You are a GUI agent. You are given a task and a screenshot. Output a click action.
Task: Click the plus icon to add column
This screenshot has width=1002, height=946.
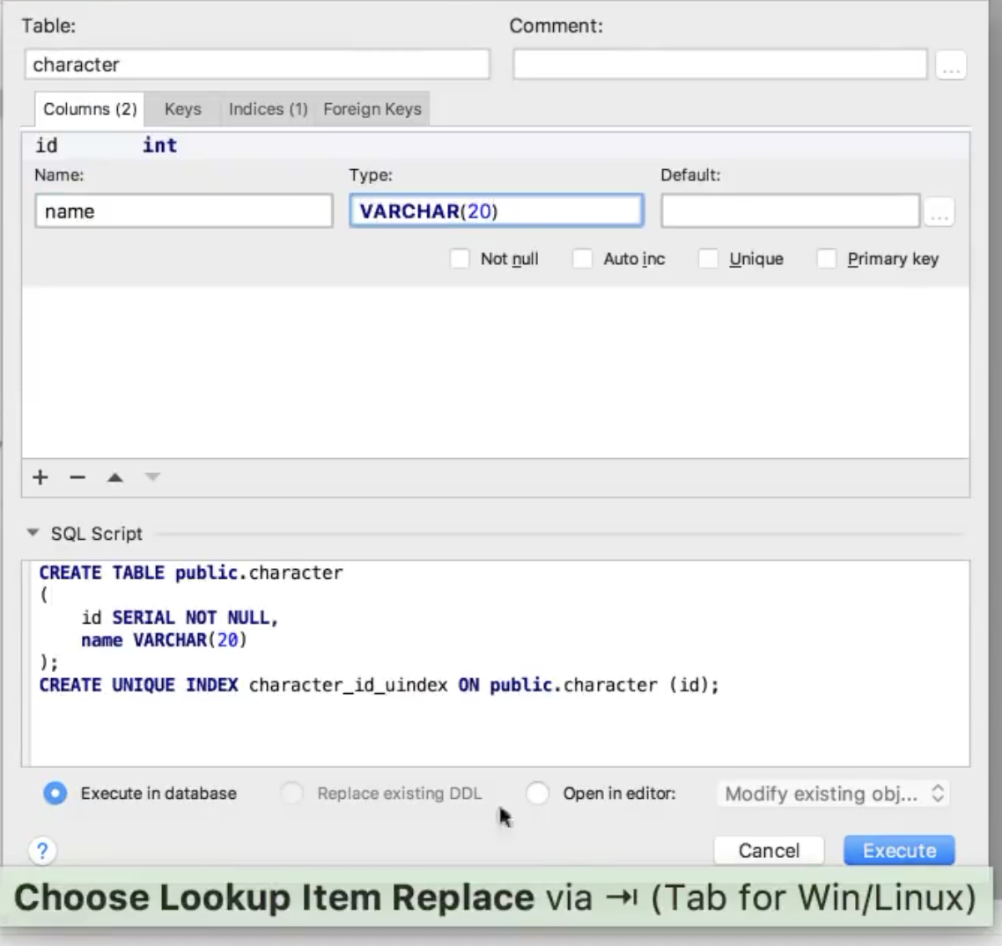click(41, 477)
